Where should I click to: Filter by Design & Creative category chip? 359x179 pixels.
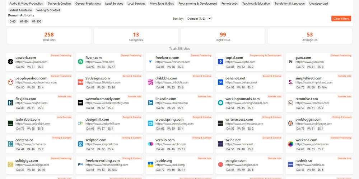tap(59, 4)
